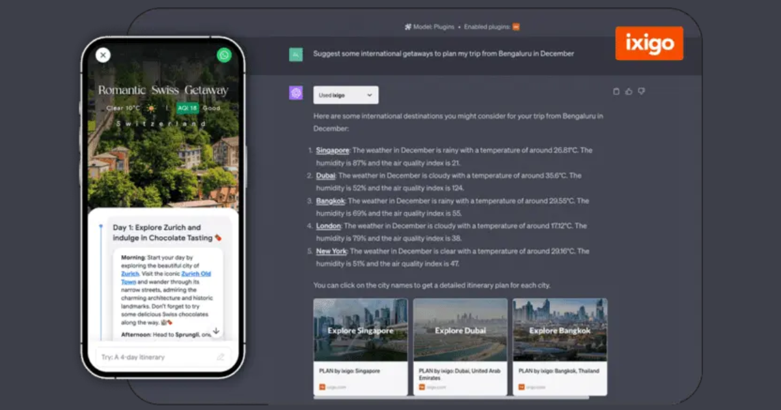Click the timeline marker dot for Day 1

(100, 226)
